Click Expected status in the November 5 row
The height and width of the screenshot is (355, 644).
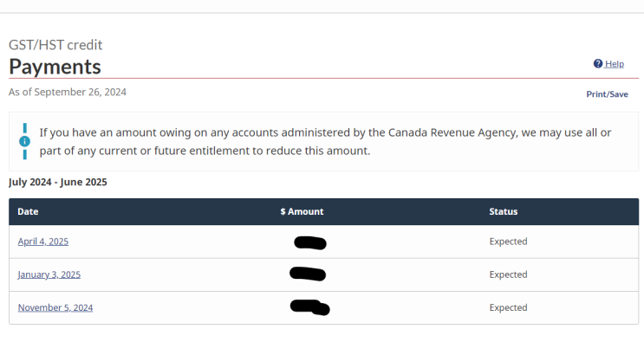click(508, 307)
